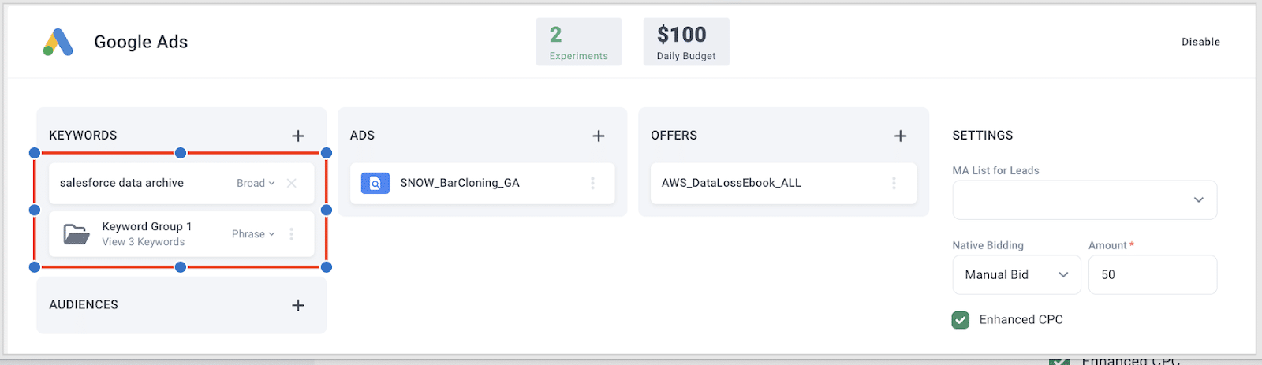Click the Amount input field
This screenshot has height=365, width=1262.
[x=1152, y=274]
